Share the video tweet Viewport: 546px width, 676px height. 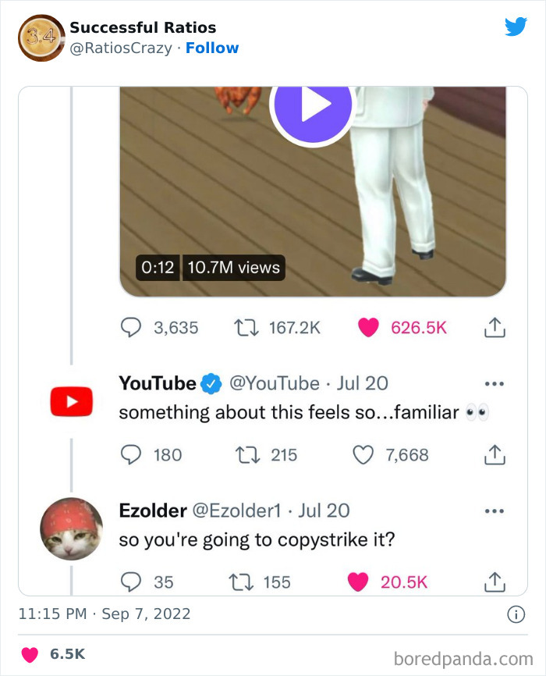(495, 328)
